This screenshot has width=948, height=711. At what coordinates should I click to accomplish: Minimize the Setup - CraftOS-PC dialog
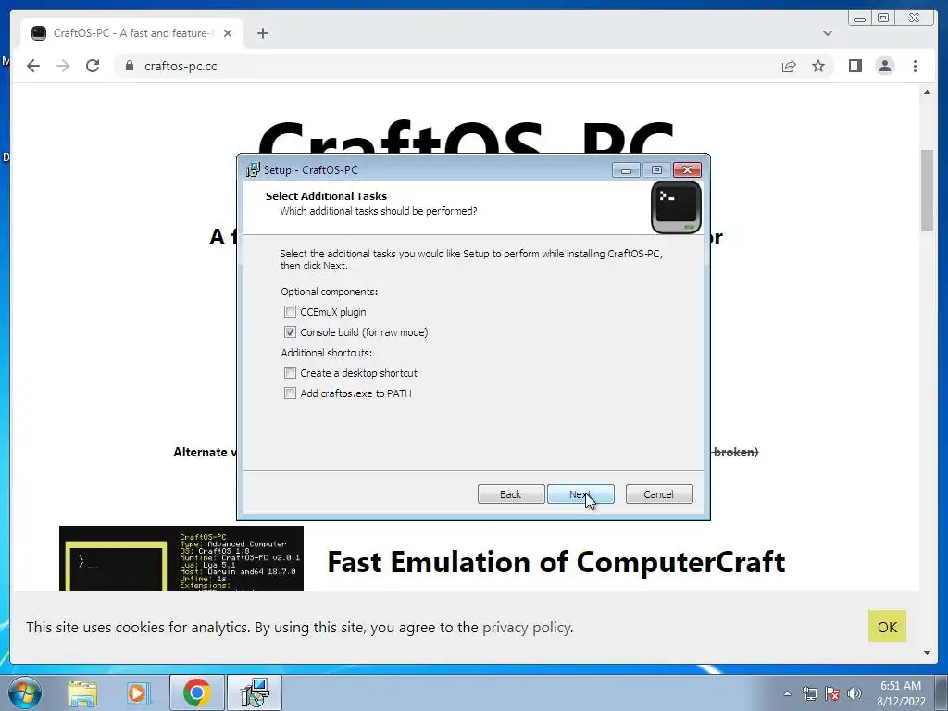coord(626,170)
